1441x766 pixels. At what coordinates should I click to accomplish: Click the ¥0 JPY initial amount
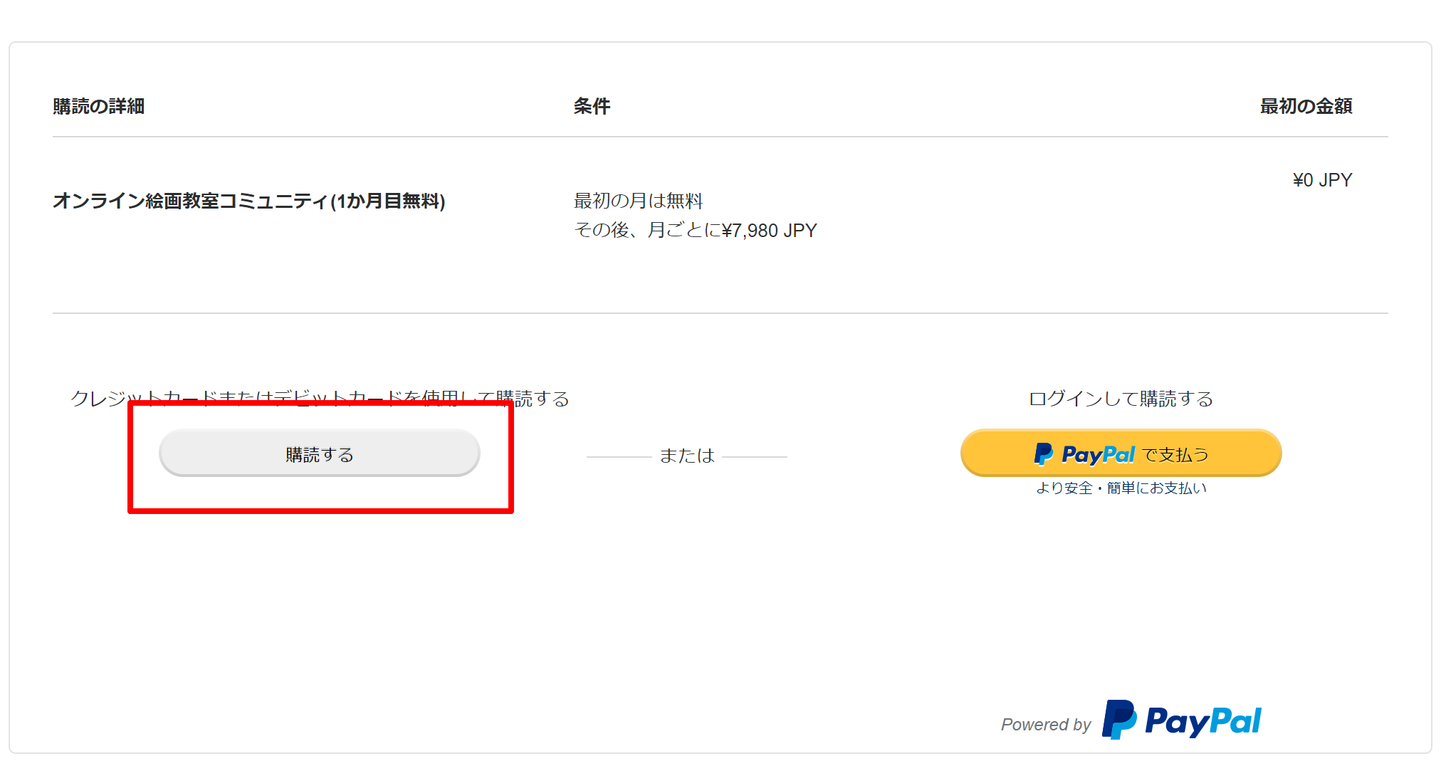pos(1322,180)
